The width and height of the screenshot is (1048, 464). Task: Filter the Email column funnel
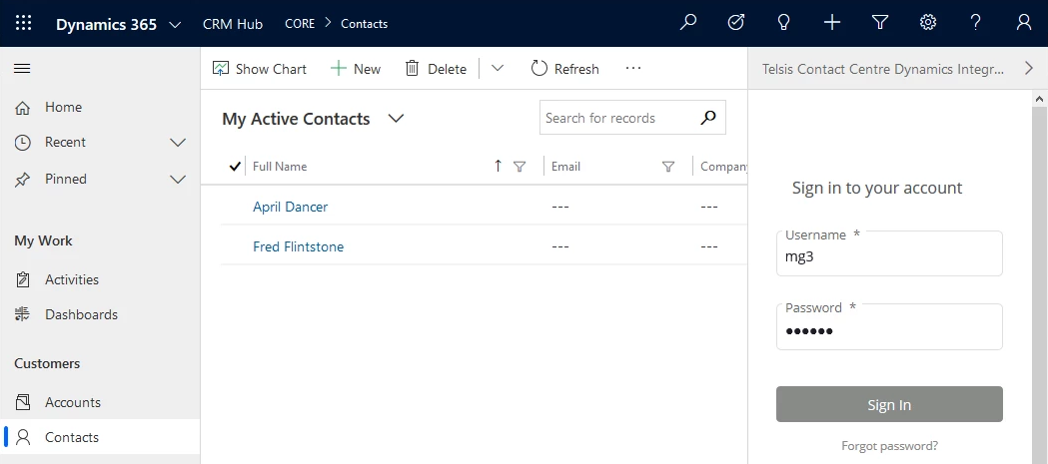pos(667,167)
